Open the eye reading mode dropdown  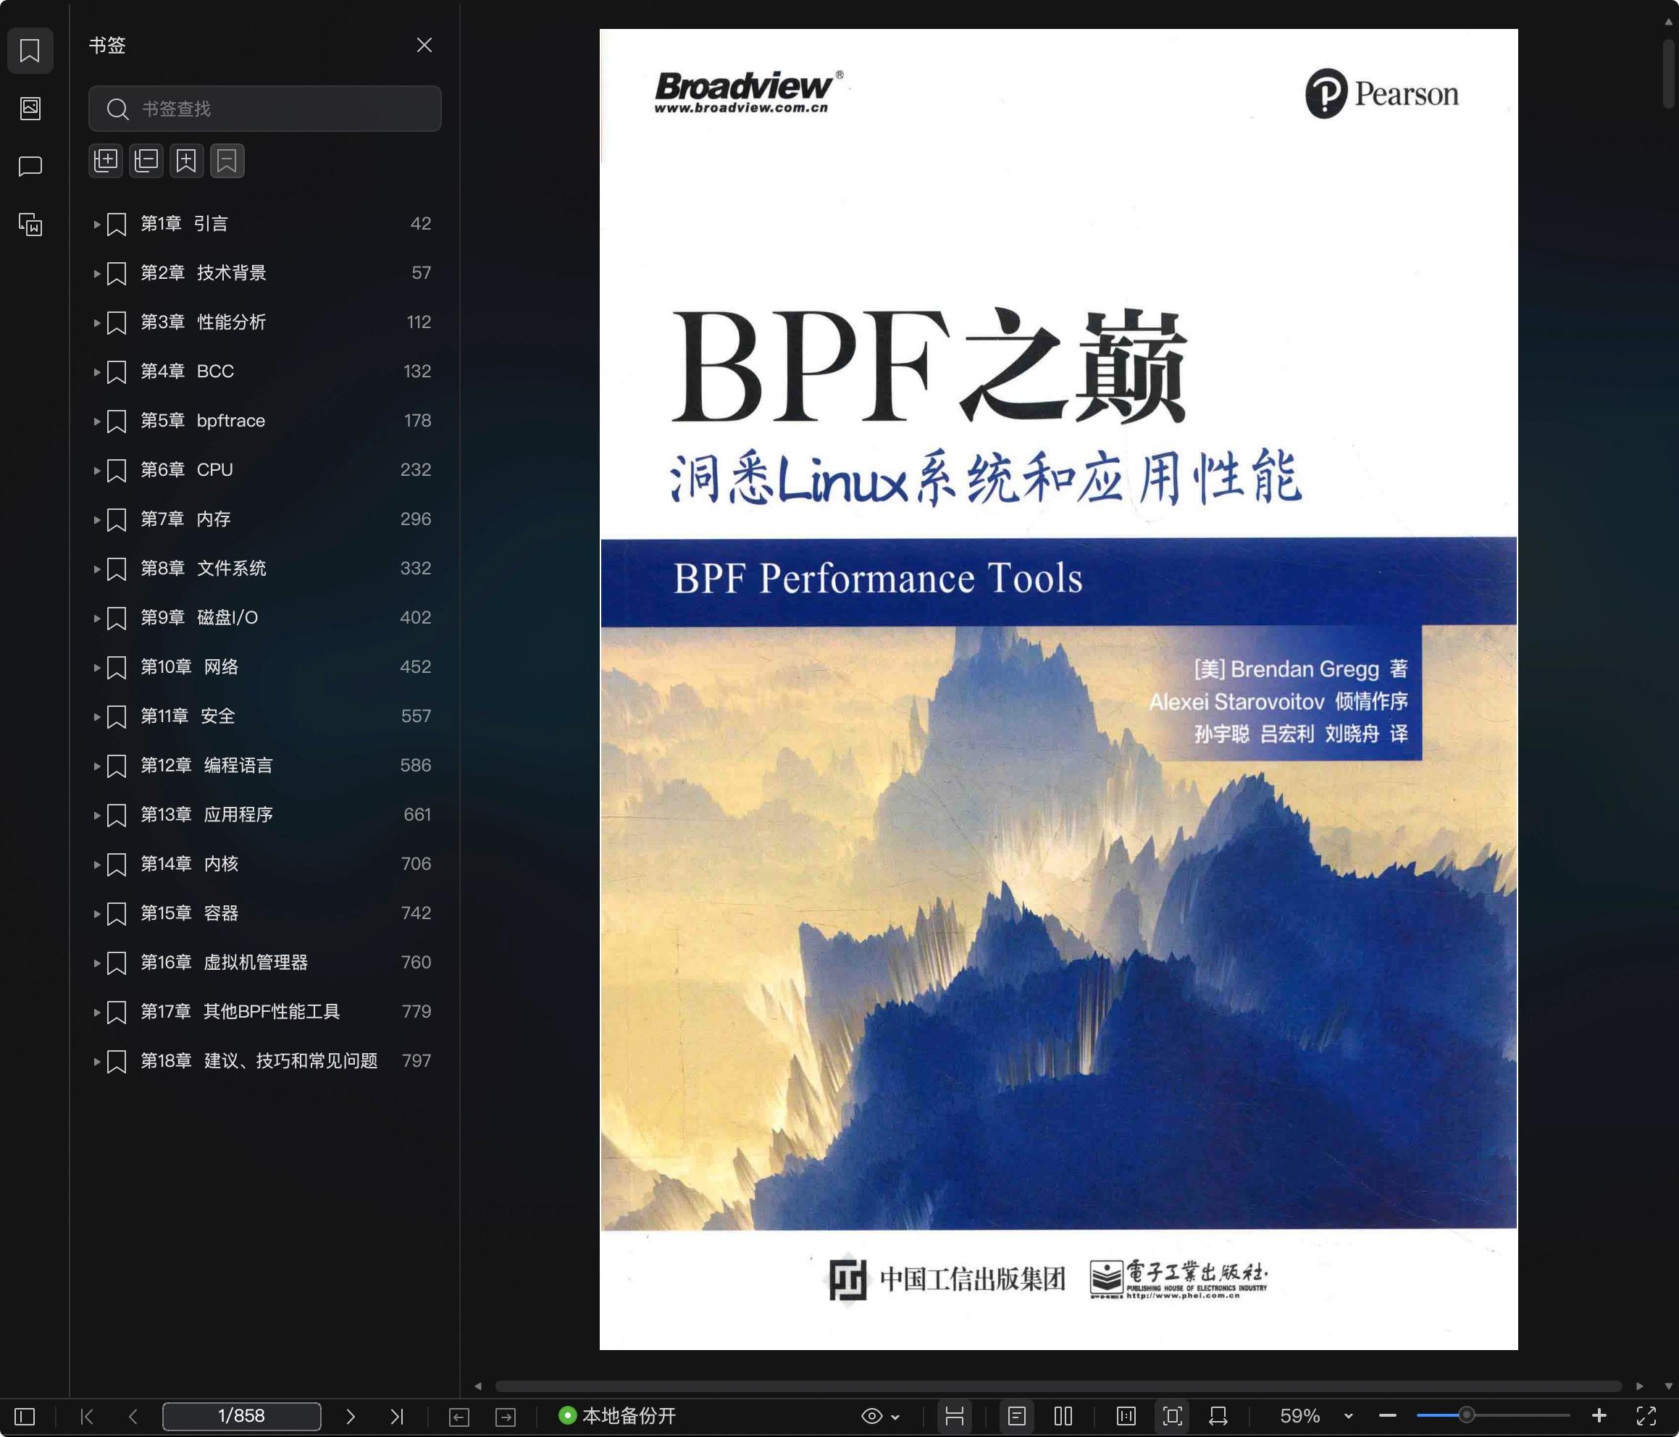[x=880, y=1417]
